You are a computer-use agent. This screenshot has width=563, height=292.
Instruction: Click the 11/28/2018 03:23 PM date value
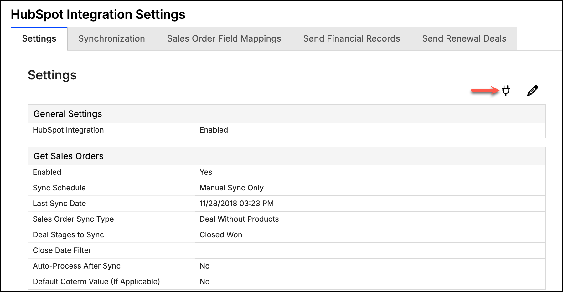click(236, 204)
